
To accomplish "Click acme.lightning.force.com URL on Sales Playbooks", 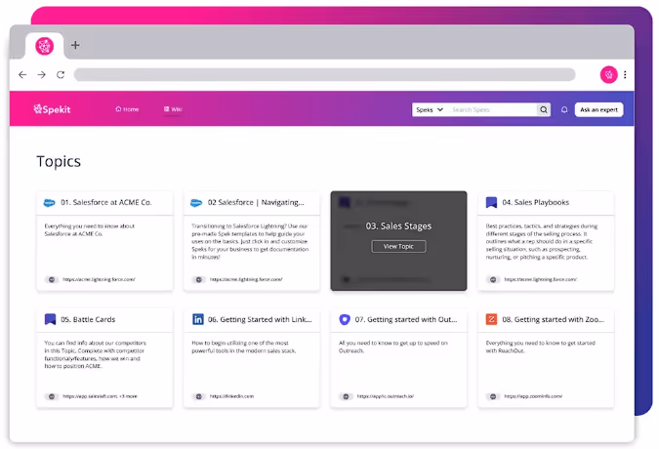I will point(541,279).
